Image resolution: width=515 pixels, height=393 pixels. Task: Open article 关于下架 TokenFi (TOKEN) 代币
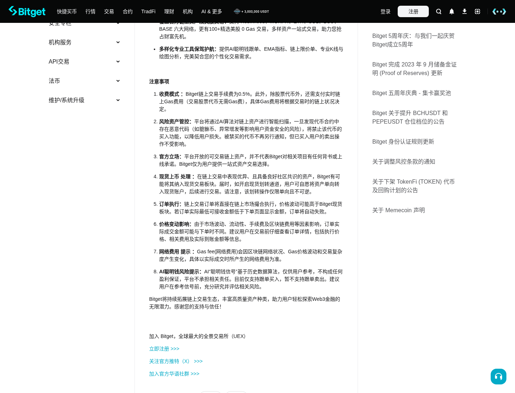point(413,186)
